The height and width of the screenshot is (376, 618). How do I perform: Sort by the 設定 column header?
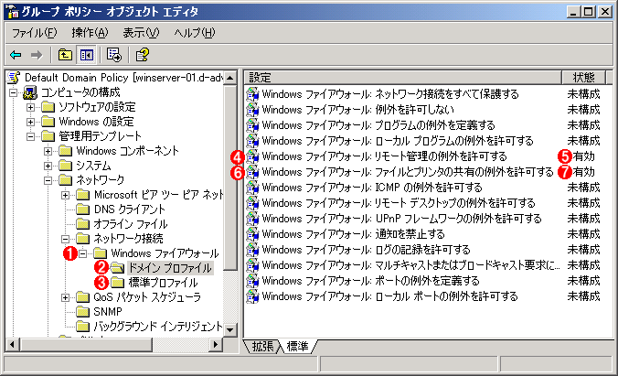coord(402,78)
